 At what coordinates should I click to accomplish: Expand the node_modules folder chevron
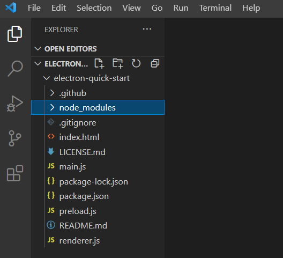(52, 107)
